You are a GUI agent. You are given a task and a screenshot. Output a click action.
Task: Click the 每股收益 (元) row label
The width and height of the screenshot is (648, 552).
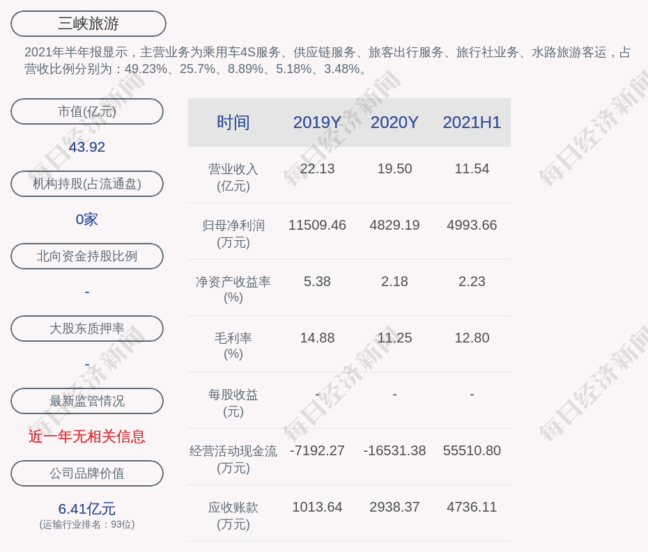pyautogui.click(x=233, y=403)
